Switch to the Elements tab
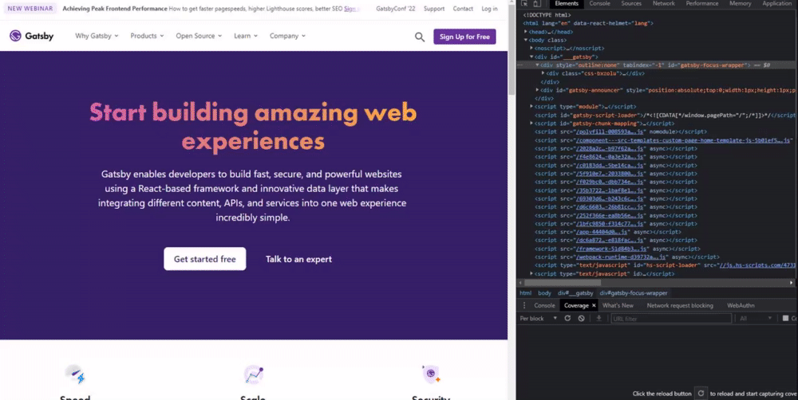 pos(567,3)
